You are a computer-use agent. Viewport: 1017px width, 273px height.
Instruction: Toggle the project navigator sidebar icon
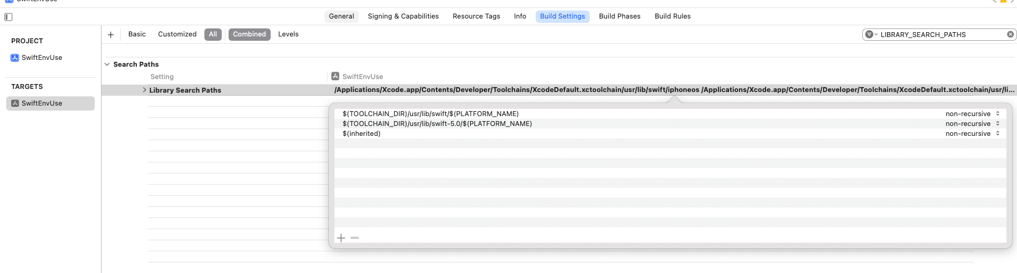pyautogui.click(x=8, y=17)
